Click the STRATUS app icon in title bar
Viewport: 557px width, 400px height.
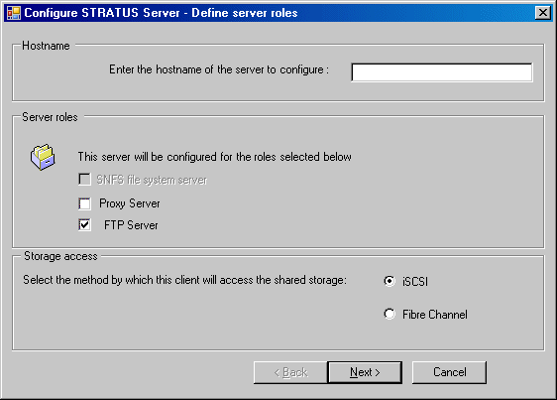pyautogui.click(x=14, y=13)
